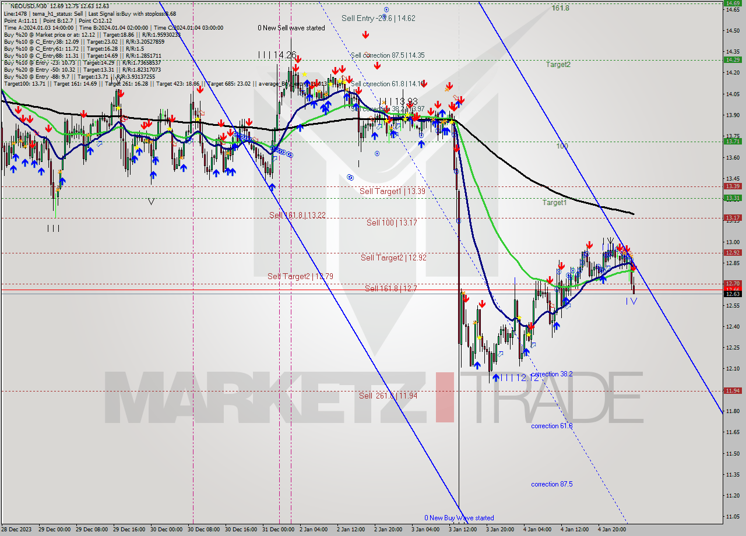
Task: Click the 28 Dec 2023 date label
Action: pyautogui.click(x=17, y=530)
